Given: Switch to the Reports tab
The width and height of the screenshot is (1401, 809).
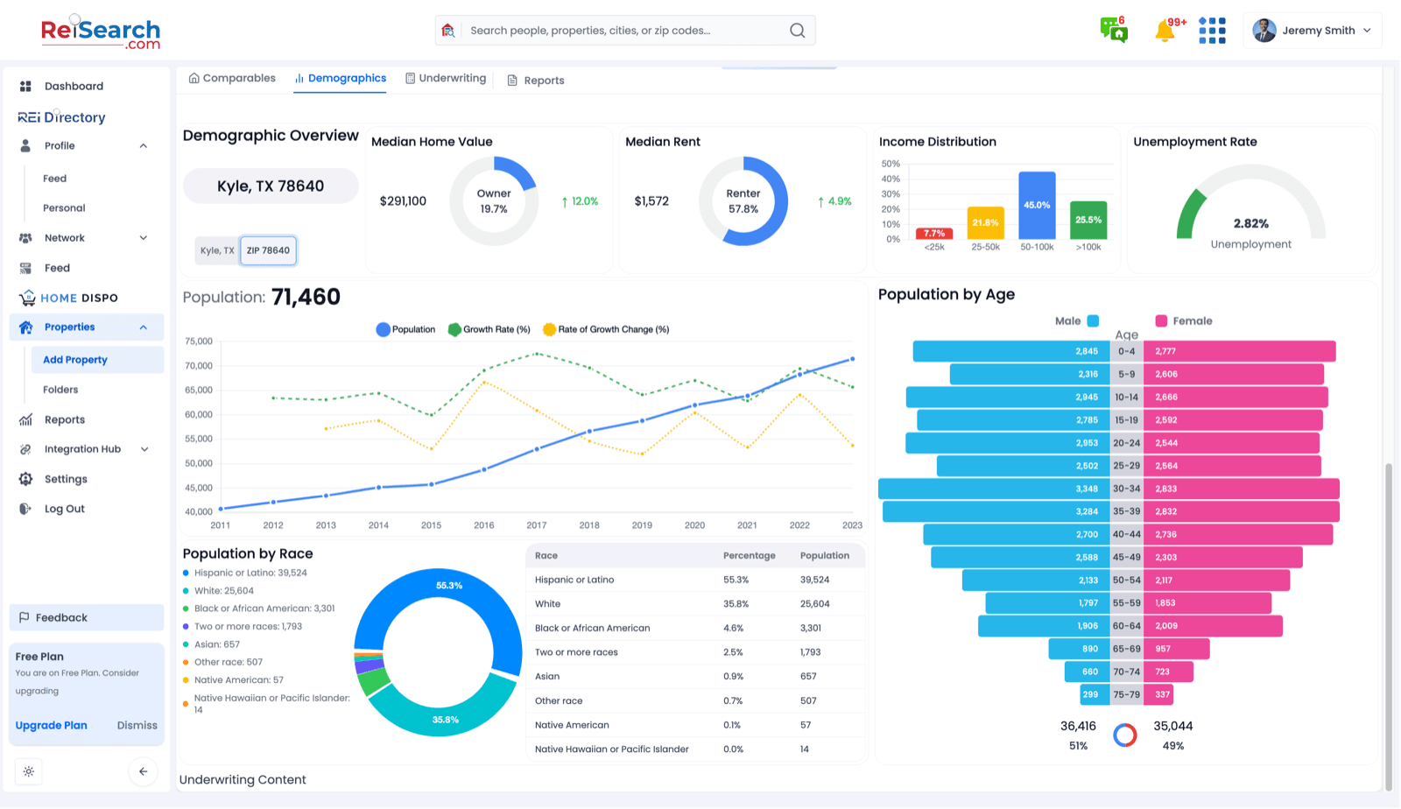Looking at the screenshot, I should pos(536,81).
